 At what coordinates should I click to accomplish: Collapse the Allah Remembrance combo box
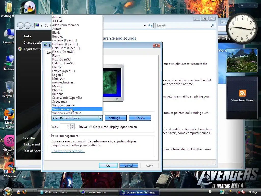tap(100, 118)
